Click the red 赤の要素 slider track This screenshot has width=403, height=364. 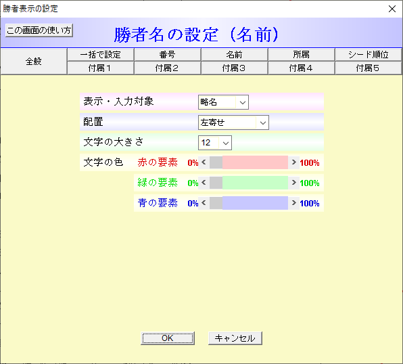click(x=255, y=162)
